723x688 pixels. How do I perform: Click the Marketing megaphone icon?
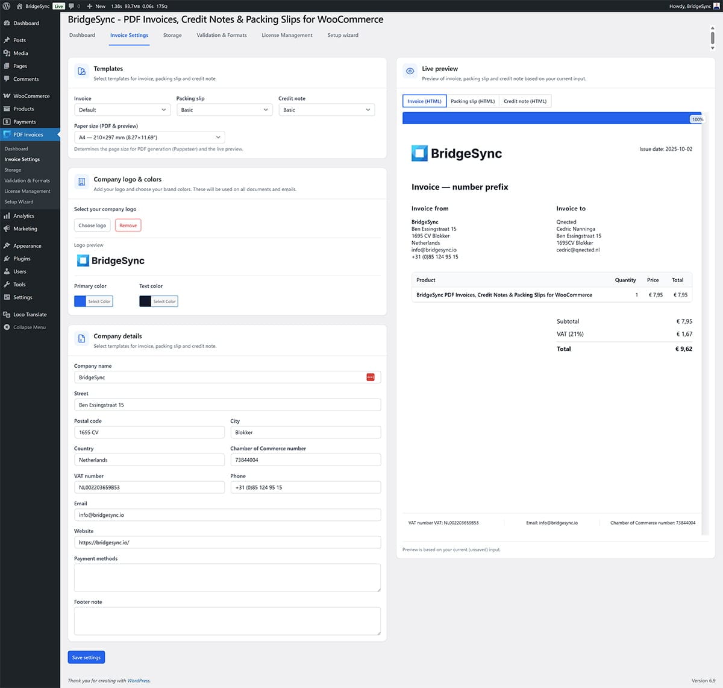coord(7,229)
